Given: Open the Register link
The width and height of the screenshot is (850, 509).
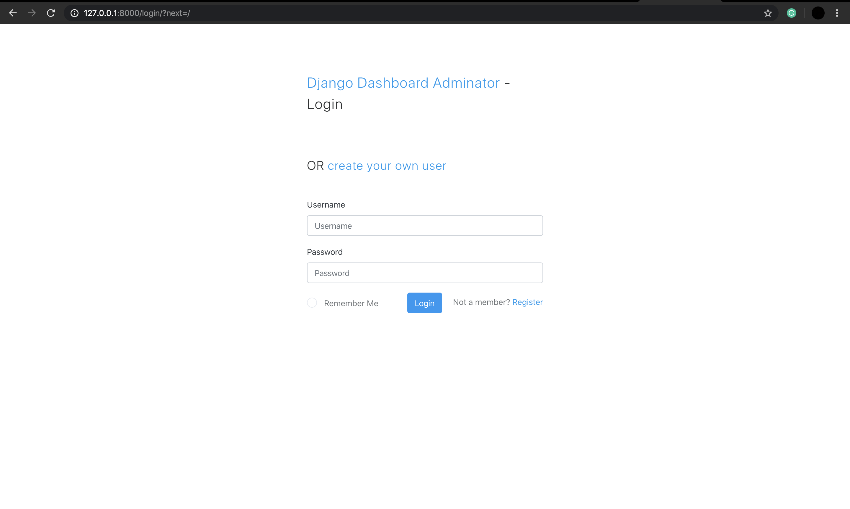Looking at the screenshot, I should click(527, 302).
